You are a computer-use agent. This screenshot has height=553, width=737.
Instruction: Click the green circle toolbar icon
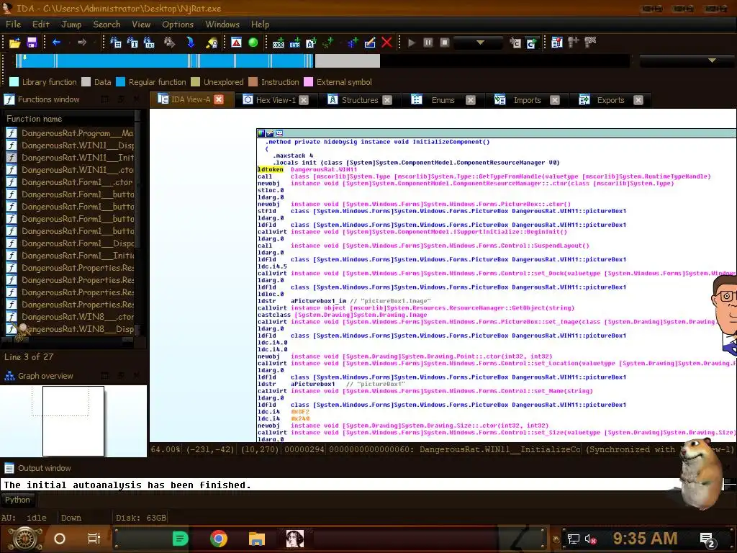coord(253,42)
